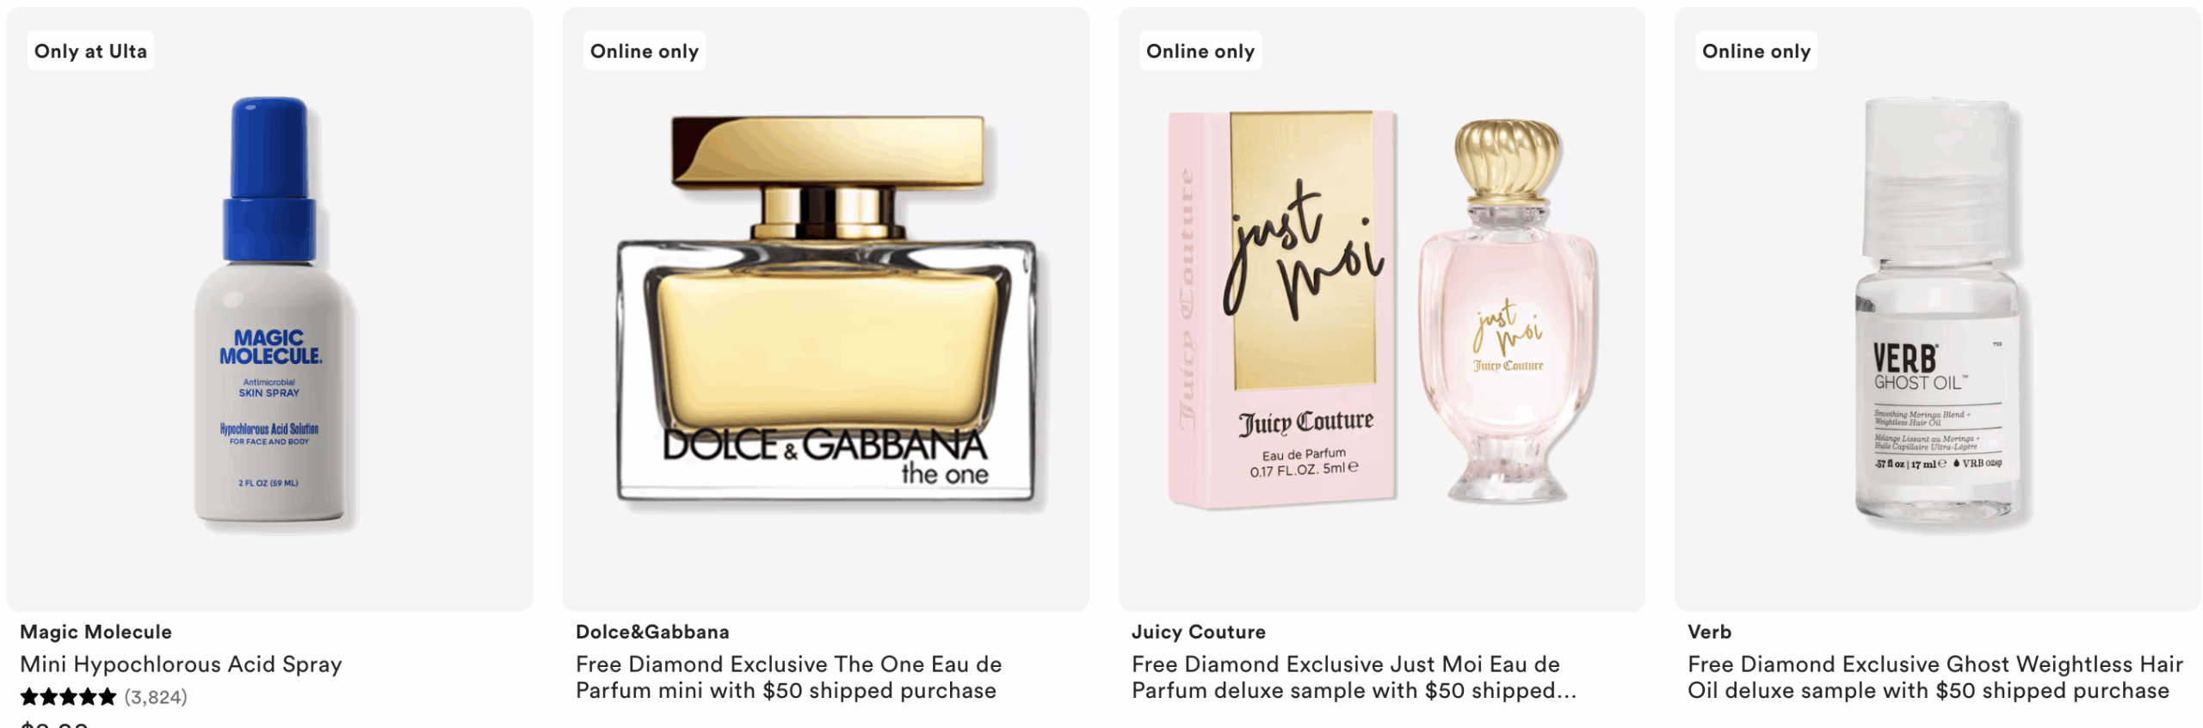Viewport: 2203px width, 728px height.
Task: Click the 'Only at Ulta' badge
Action: click(90, 51)
